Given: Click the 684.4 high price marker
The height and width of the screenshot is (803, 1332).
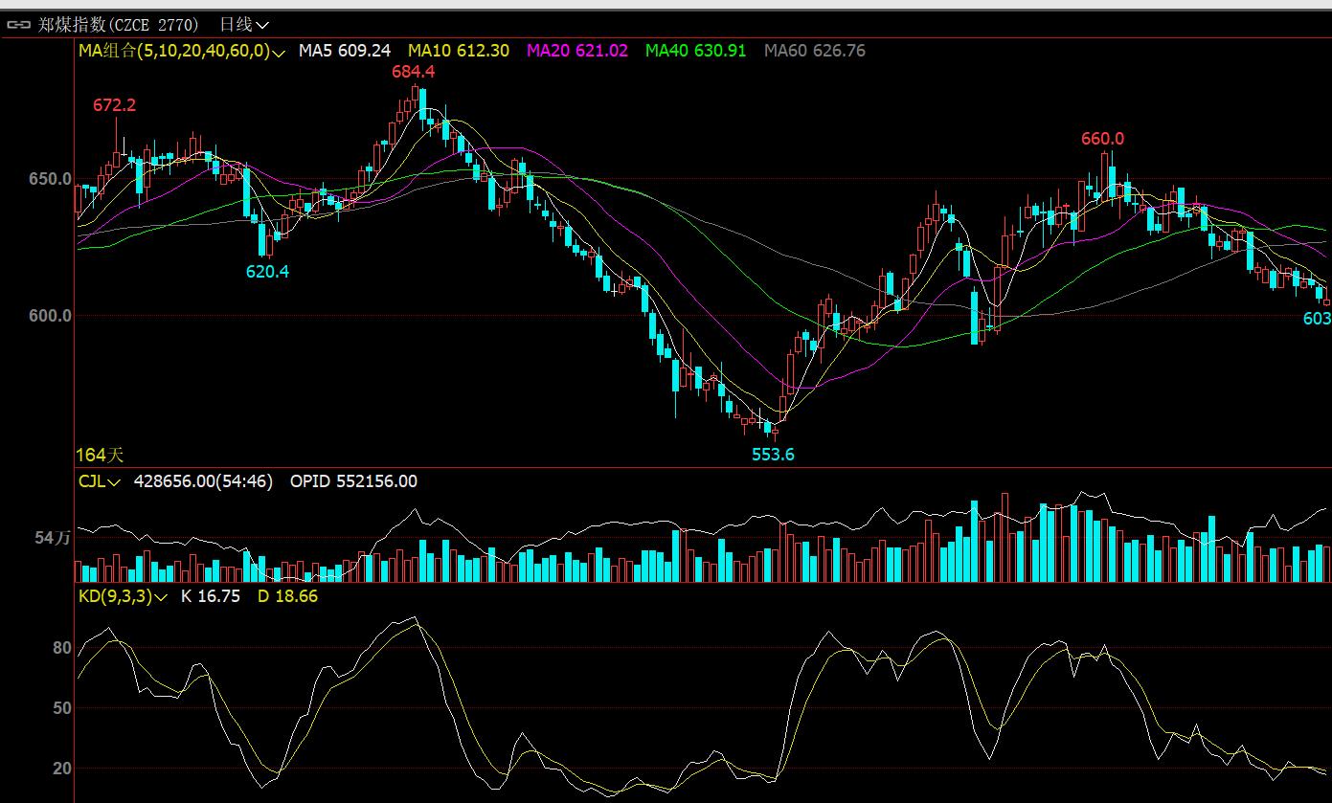Looking at the screenshot, I should click(x=413, y=72).
